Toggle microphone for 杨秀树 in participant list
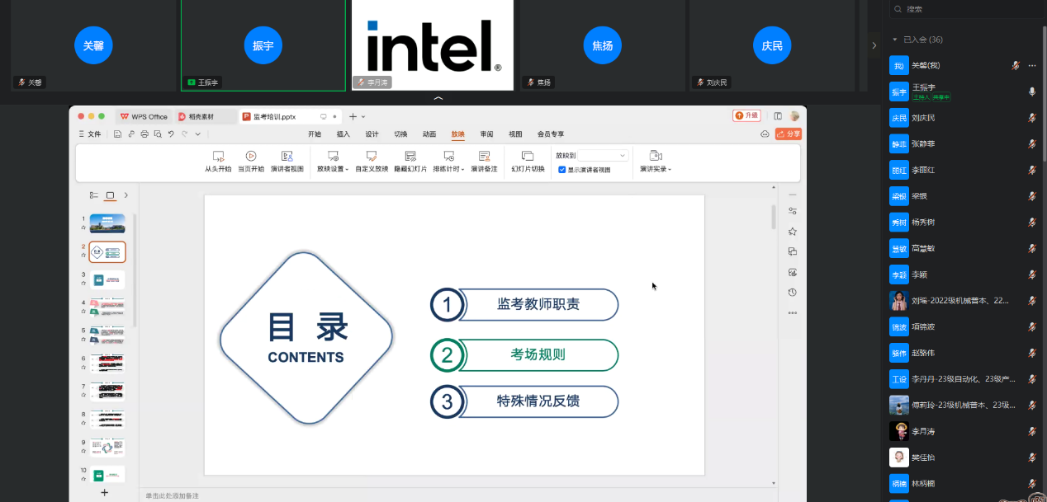1047x502 pixels. coord(1032,222)
